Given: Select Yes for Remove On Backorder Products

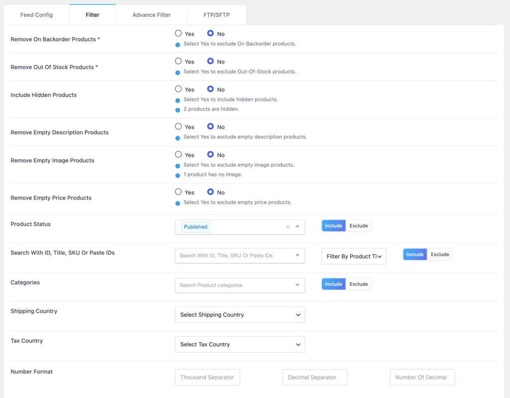Looking at the screenshot, I should point(178,33).
